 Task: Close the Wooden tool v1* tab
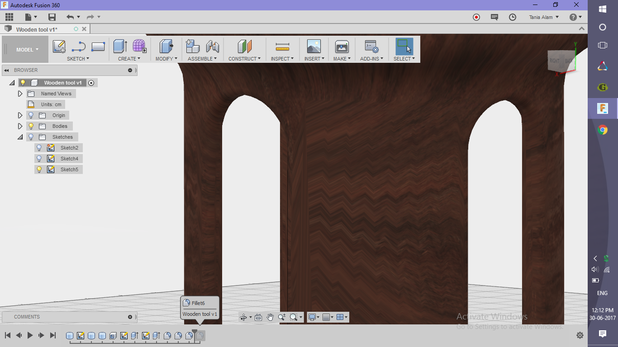85,29
